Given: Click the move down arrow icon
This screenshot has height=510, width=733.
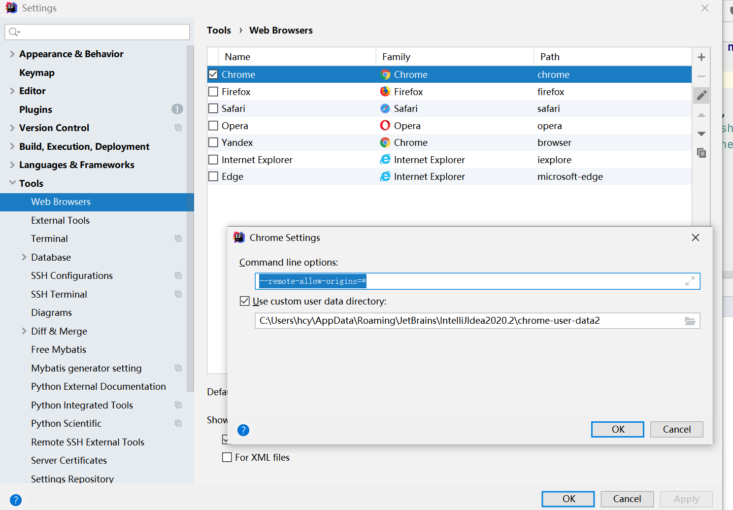Looking at the screenshot, I should click(701, 134).
